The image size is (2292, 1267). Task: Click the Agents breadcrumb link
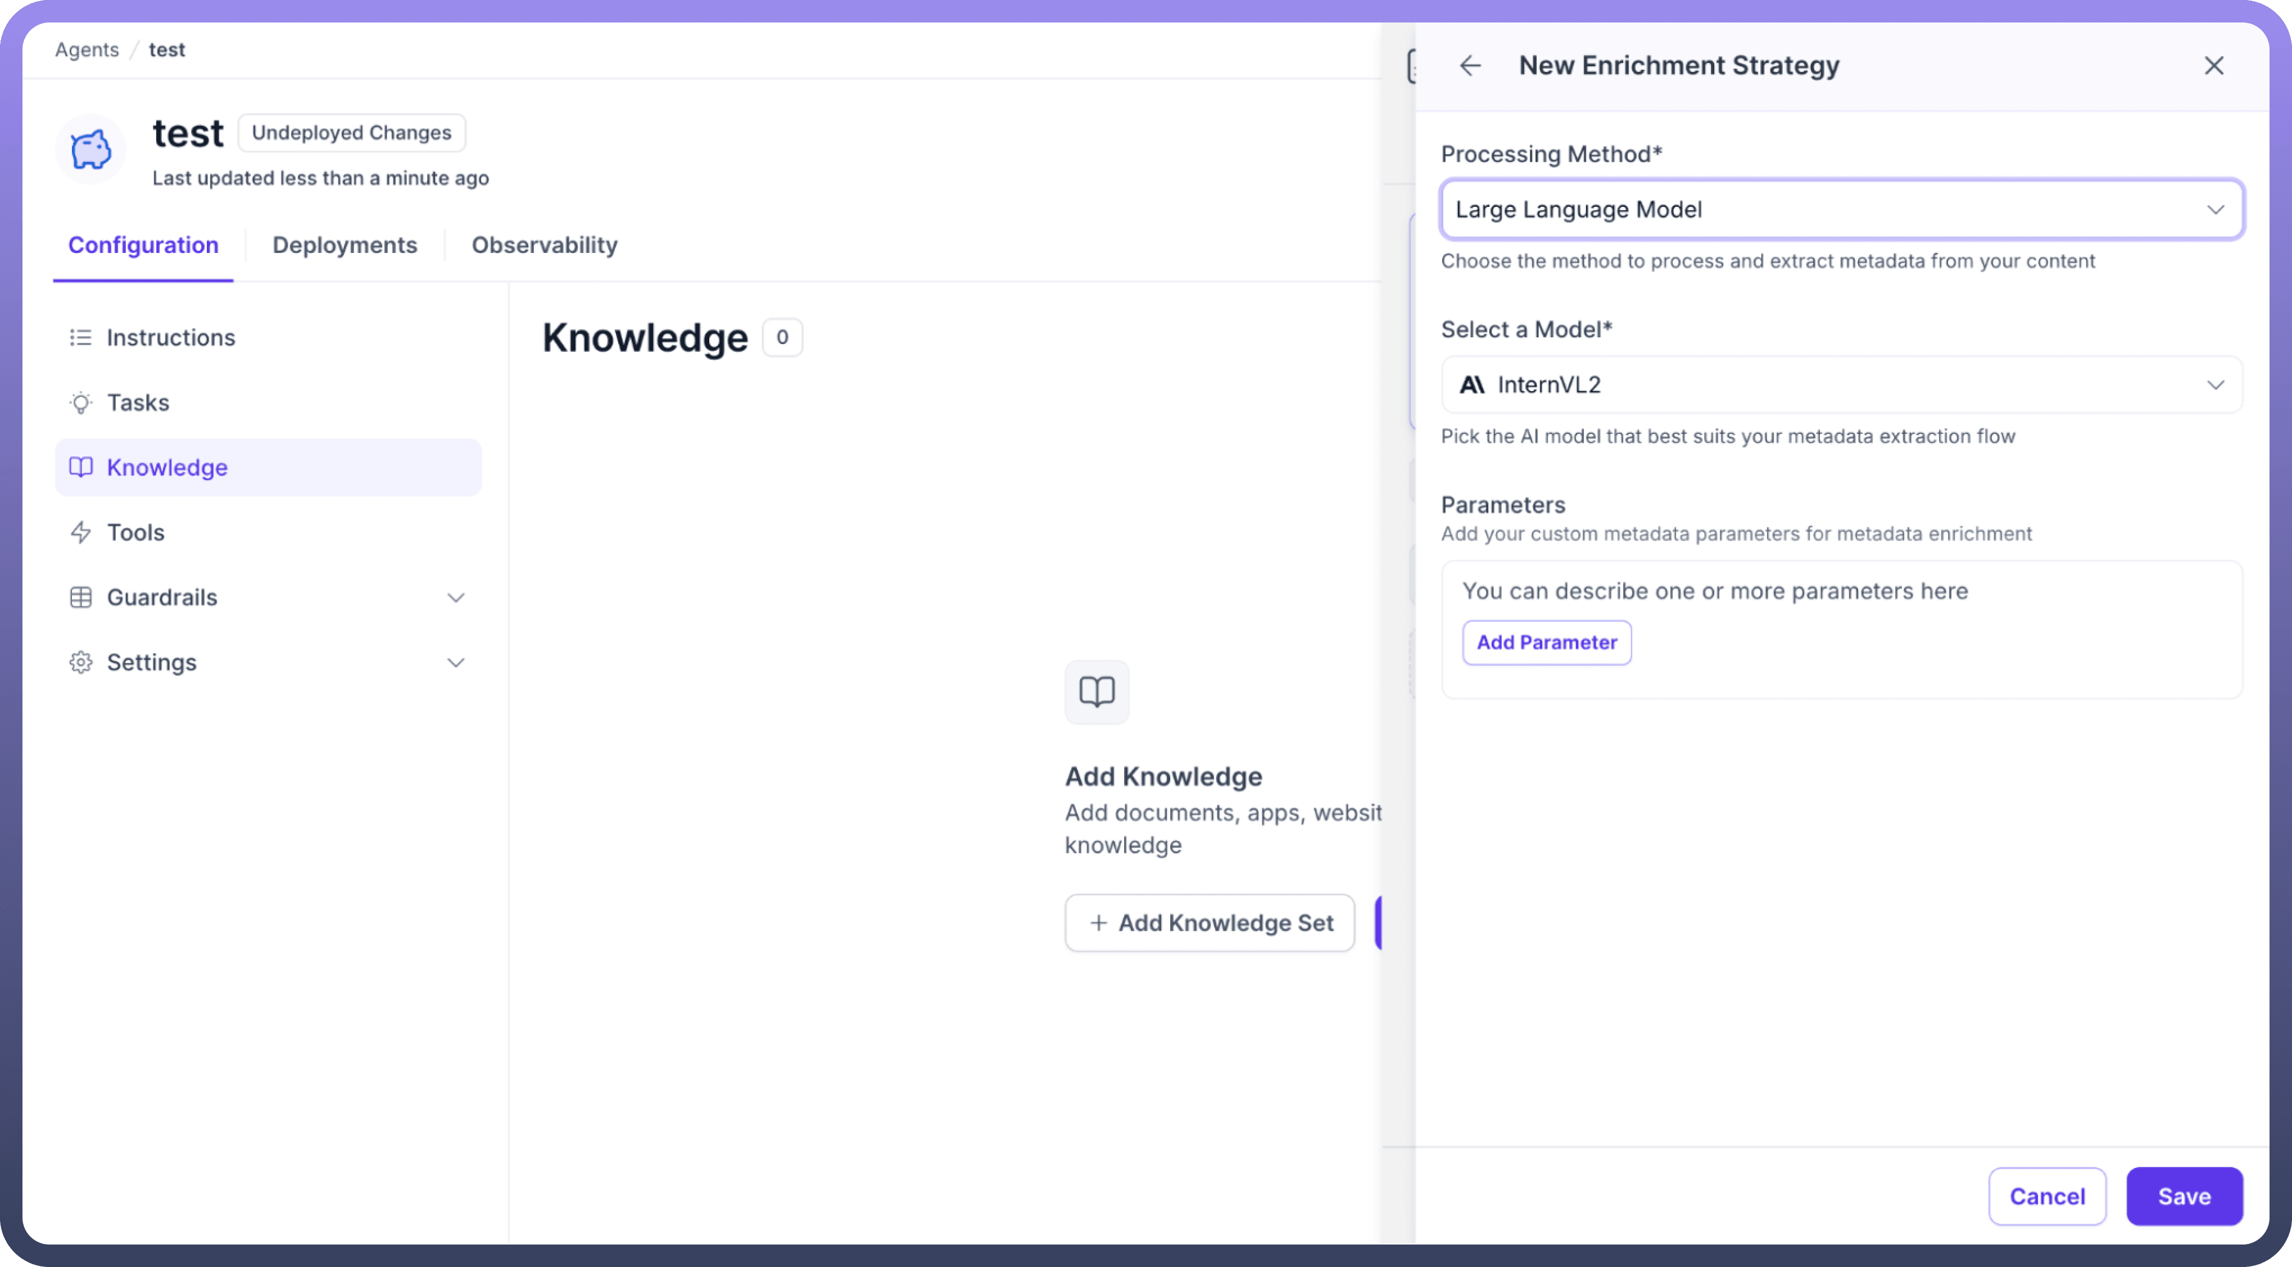[x=87, y=50]
